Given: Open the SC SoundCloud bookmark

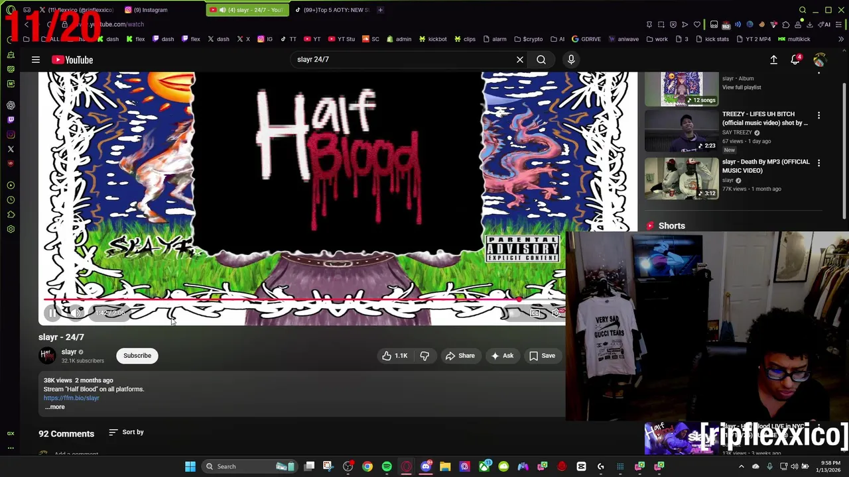Looking at the screenshot, I should click(371, 39).
